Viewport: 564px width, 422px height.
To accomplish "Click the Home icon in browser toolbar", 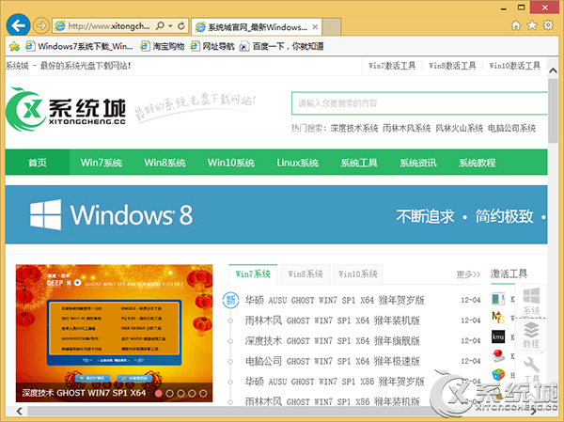I will click(516, 25).
